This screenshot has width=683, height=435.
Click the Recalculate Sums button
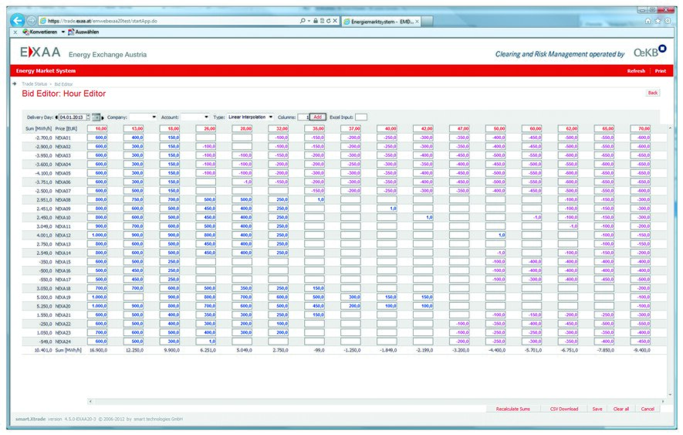click(512, 409)
